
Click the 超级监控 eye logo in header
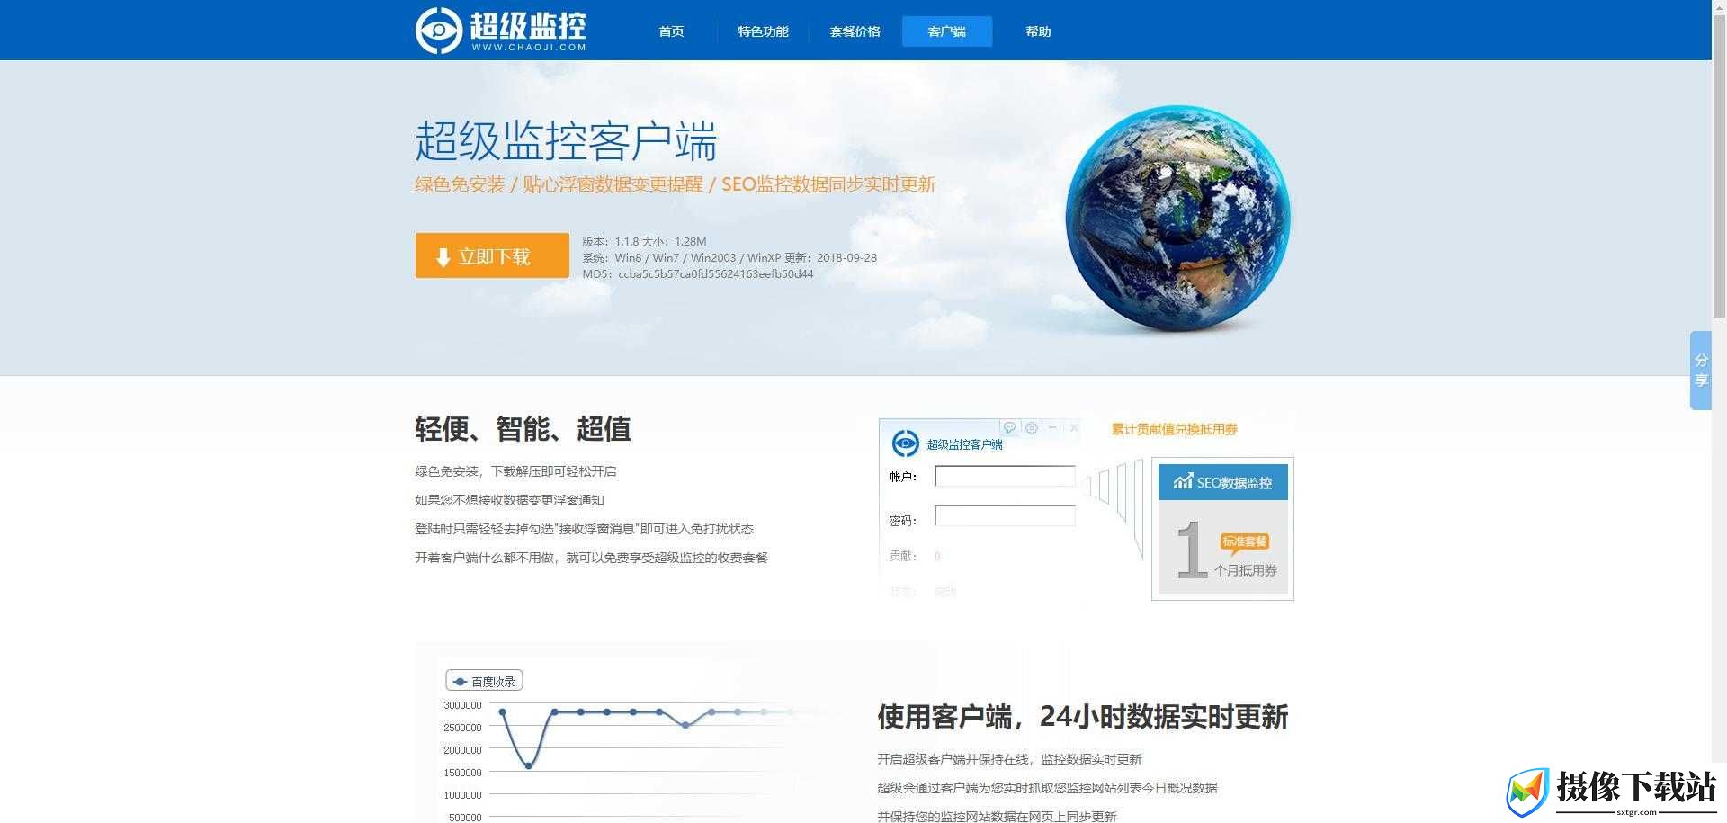pos(439,31)
